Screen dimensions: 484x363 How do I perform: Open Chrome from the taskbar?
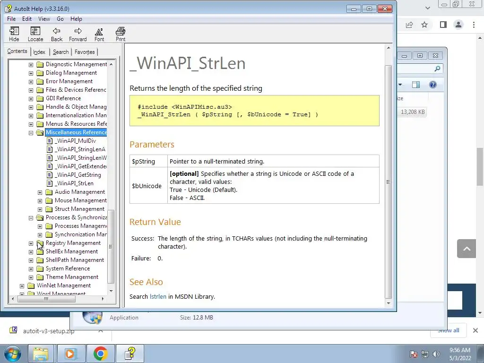pos(100,354)
